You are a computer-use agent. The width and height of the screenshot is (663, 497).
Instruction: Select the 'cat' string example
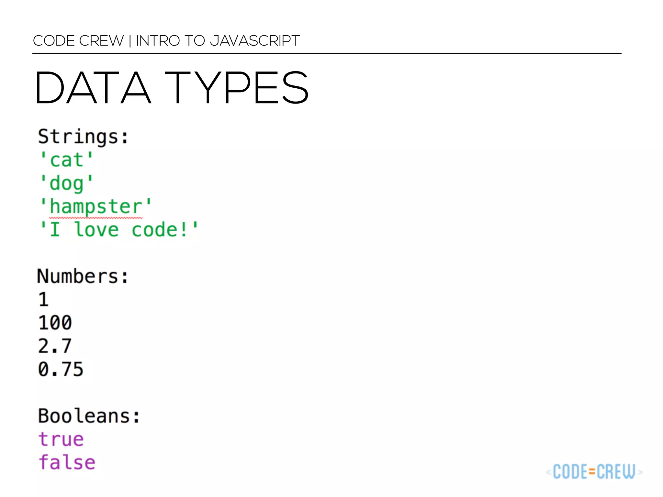click(x=66, y=160)
